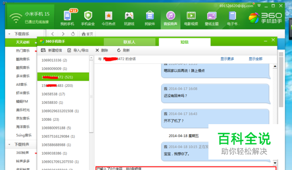This screenshot has width=292, height=170.
Task: Click conversation list scroll up arrow
Action: (91, 58)
